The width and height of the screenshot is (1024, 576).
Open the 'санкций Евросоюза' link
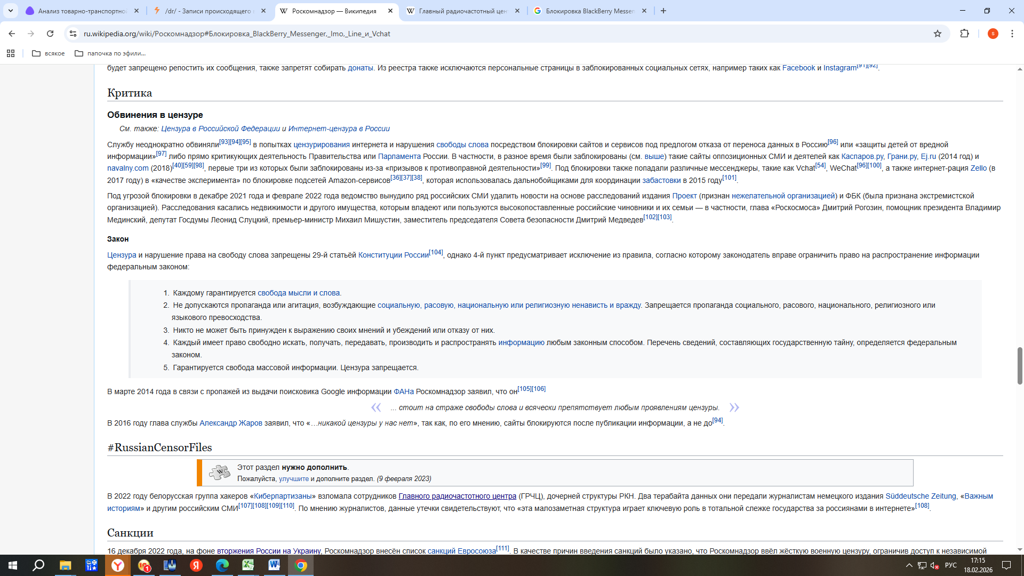pyautogui.click(x=462, y=551)
